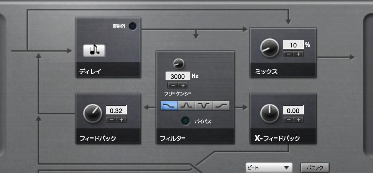Select the band-pass filter shape
This screenshot has width=373, height=173.
coord(186,106)
